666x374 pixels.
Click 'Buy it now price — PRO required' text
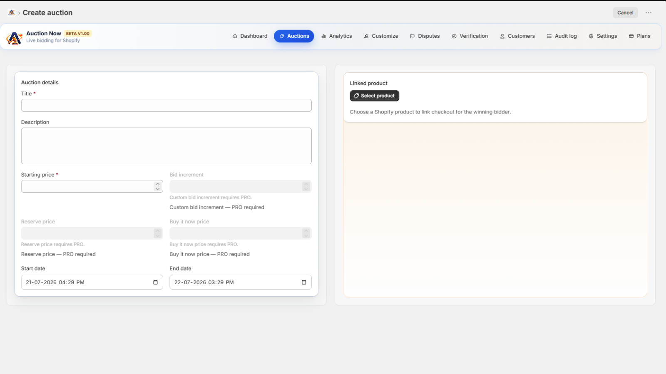point(209,254)
